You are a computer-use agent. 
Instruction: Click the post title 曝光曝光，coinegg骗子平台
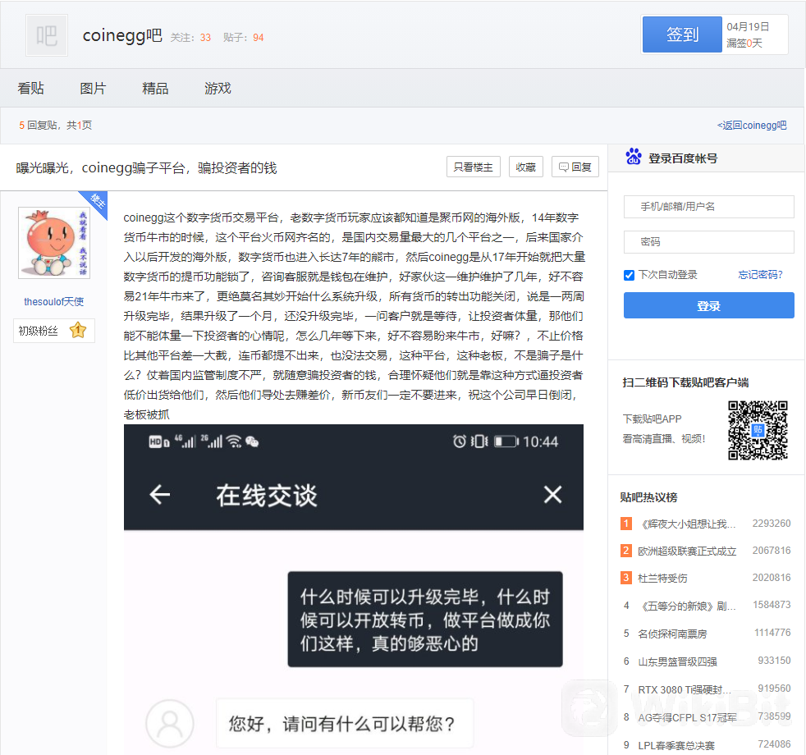pyautogui.click(x=146, y=168)
